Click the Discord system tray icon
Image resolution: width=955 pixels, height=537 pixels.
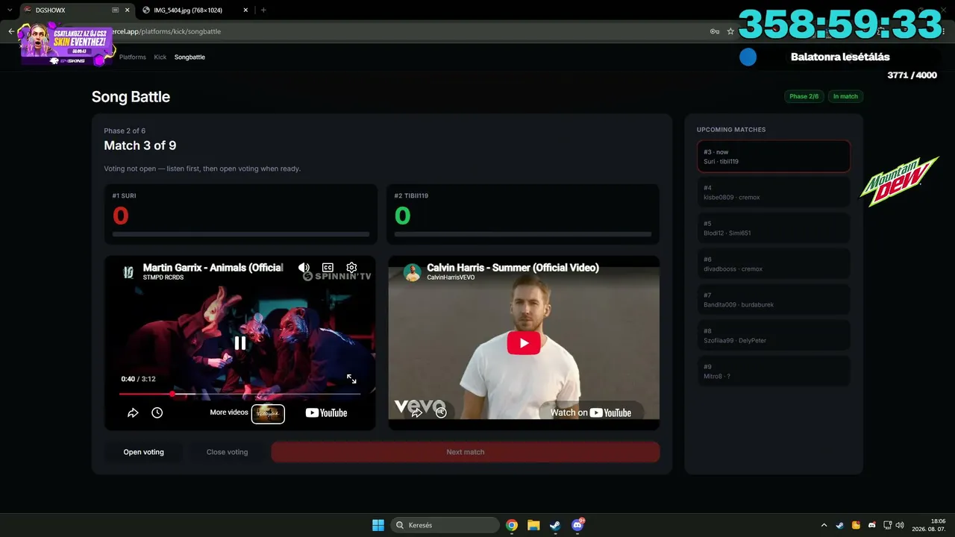pyautogui.click(x=872, y=525)
